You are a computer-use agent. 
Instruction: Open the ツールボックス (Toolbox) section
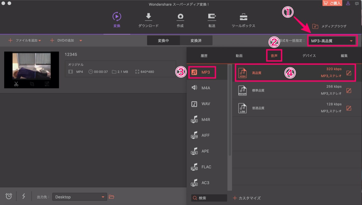point(243,20)
